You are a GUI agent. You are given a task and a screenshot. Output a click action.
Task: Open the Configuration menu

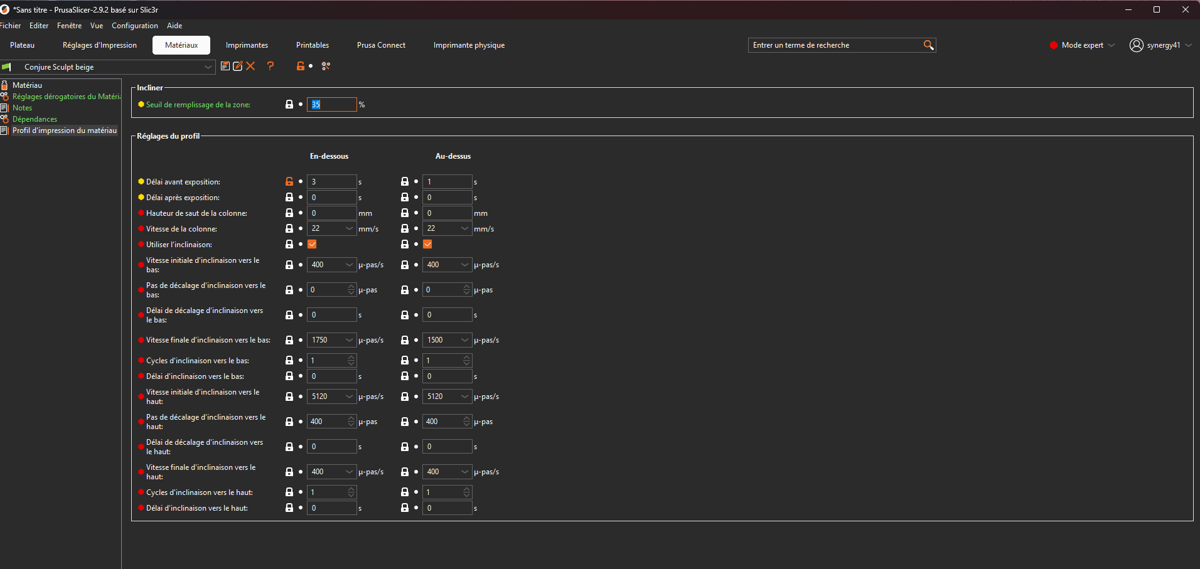click(x=135, y=26)
